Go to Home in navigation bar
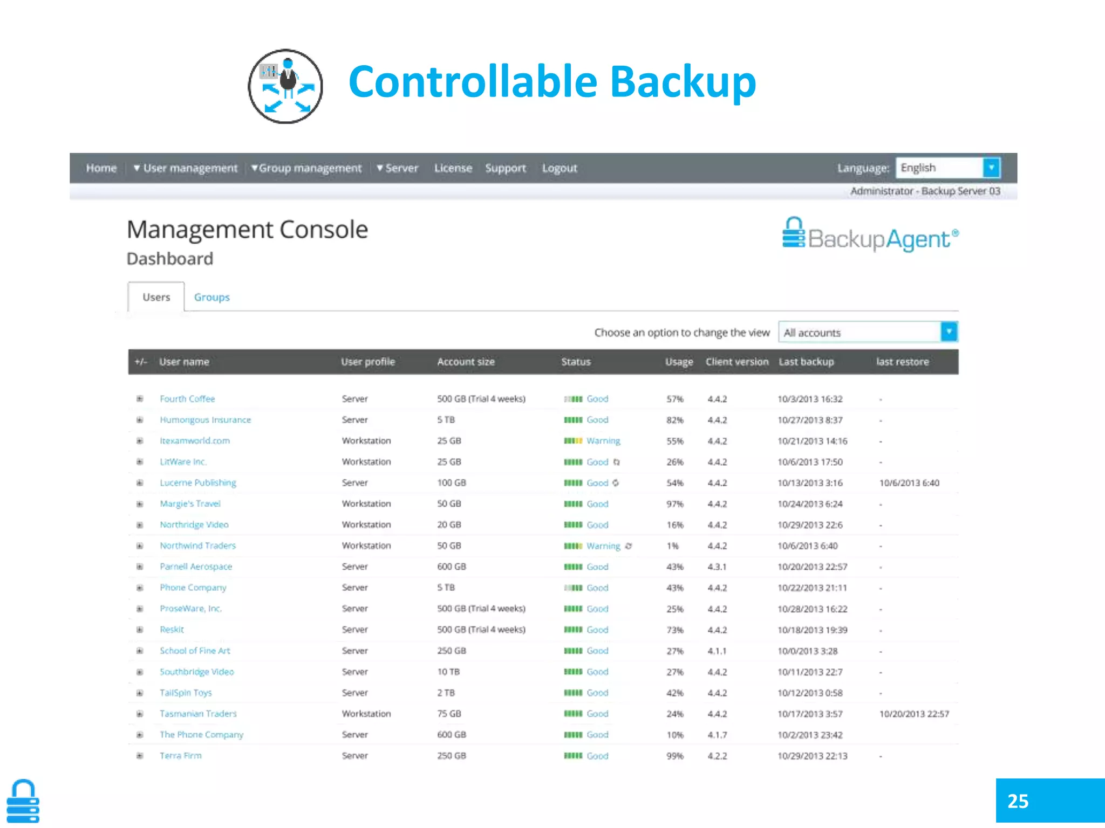The height and width of the screenshot is (828, 1105). [101, 168]
